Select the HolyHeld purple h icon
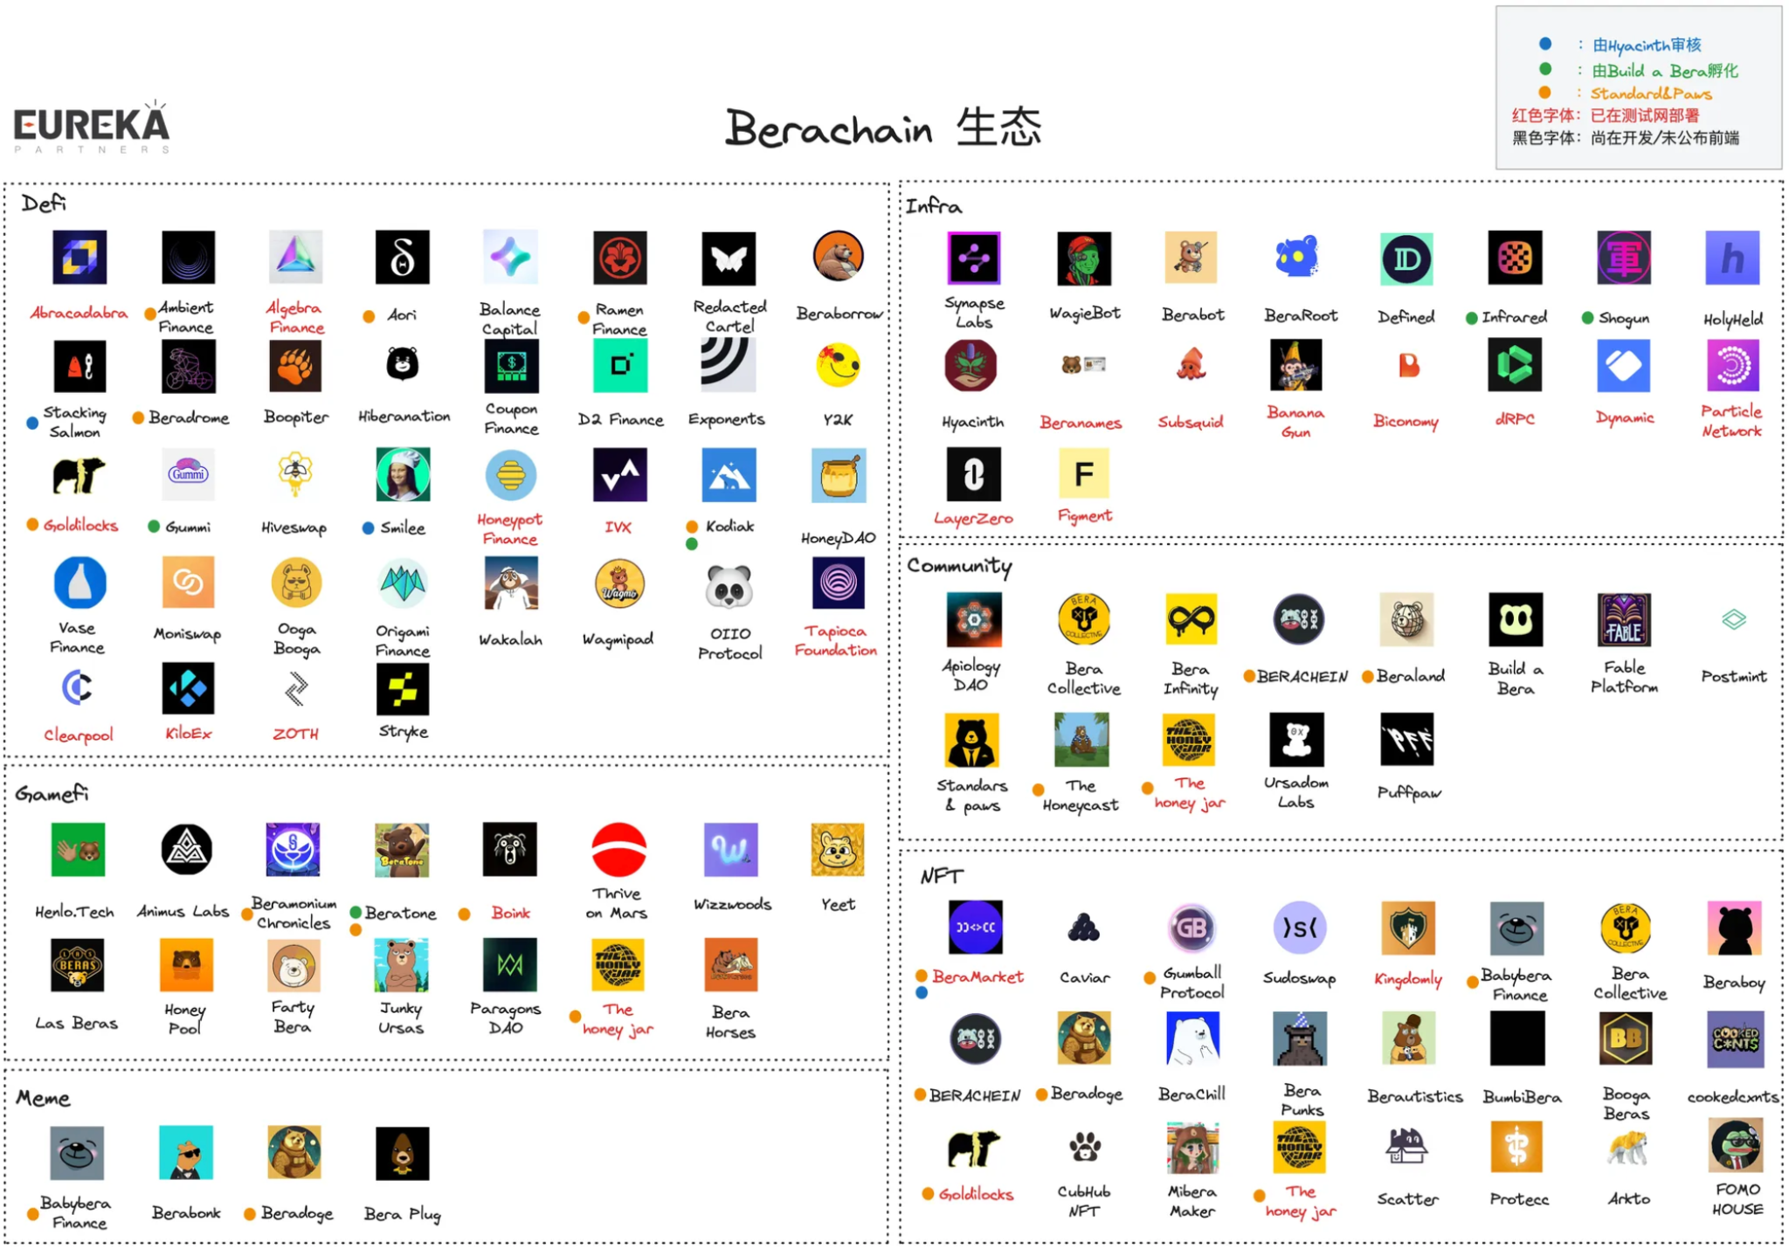The height and width of the screenshot is (1249, 1789). click(x=1732, y=259)
